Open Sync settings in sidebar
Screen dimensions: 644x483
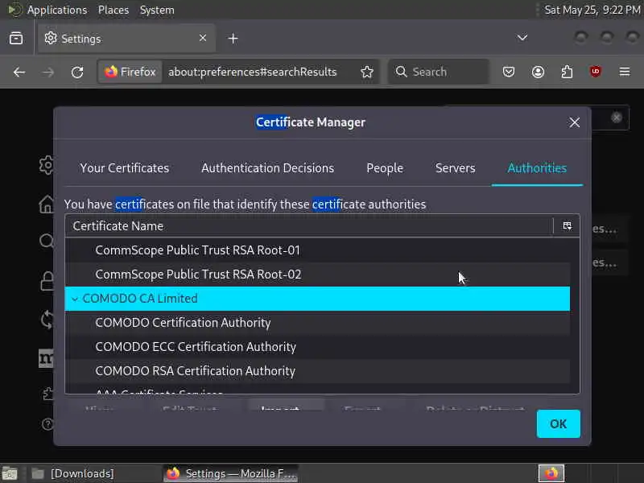pyautogui.click(x=47, y=319)
